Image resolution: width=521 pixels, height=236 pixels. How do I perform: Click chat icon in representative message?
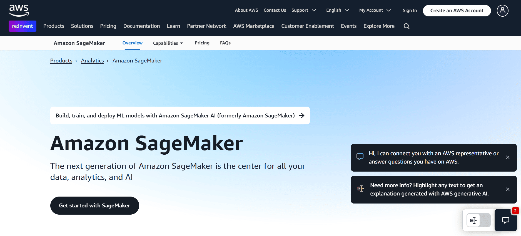[360, 157]
